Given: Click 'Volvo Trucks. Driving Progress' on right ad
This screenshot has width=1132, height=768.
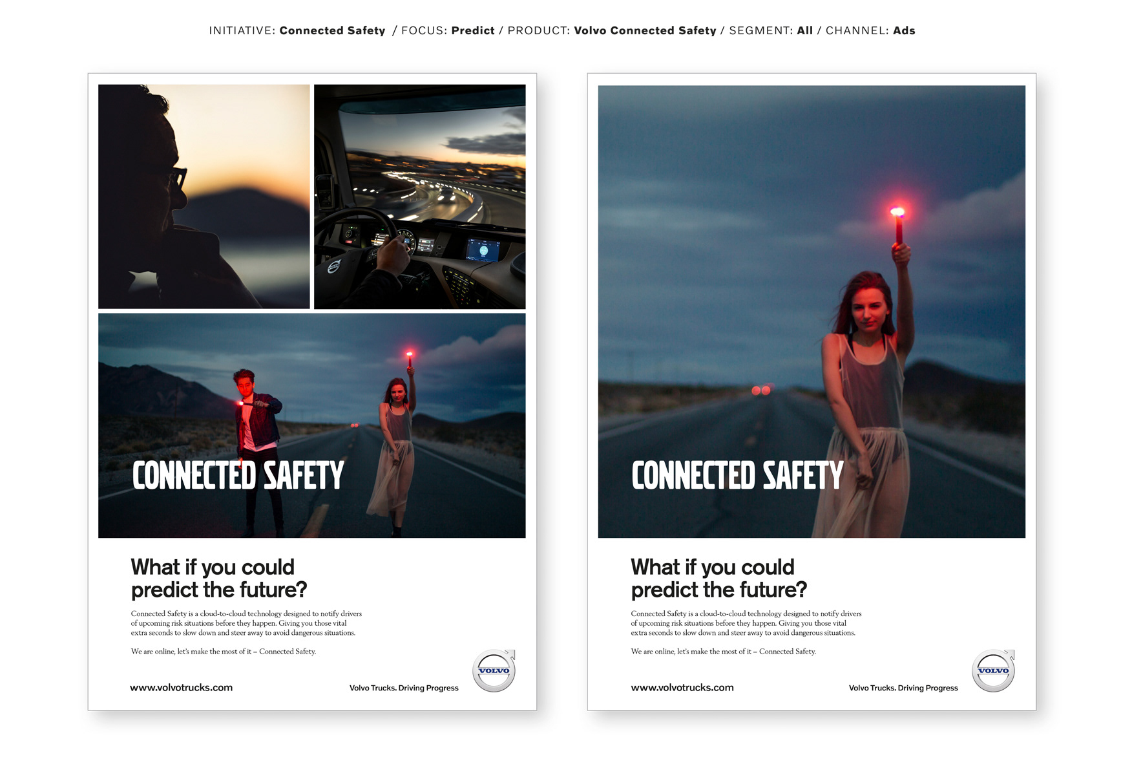Looking at the screenshot, I should (903, 688).
